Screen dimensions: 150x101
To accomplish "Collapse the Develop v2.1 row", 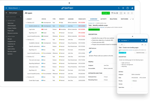I will pos(26,40).
